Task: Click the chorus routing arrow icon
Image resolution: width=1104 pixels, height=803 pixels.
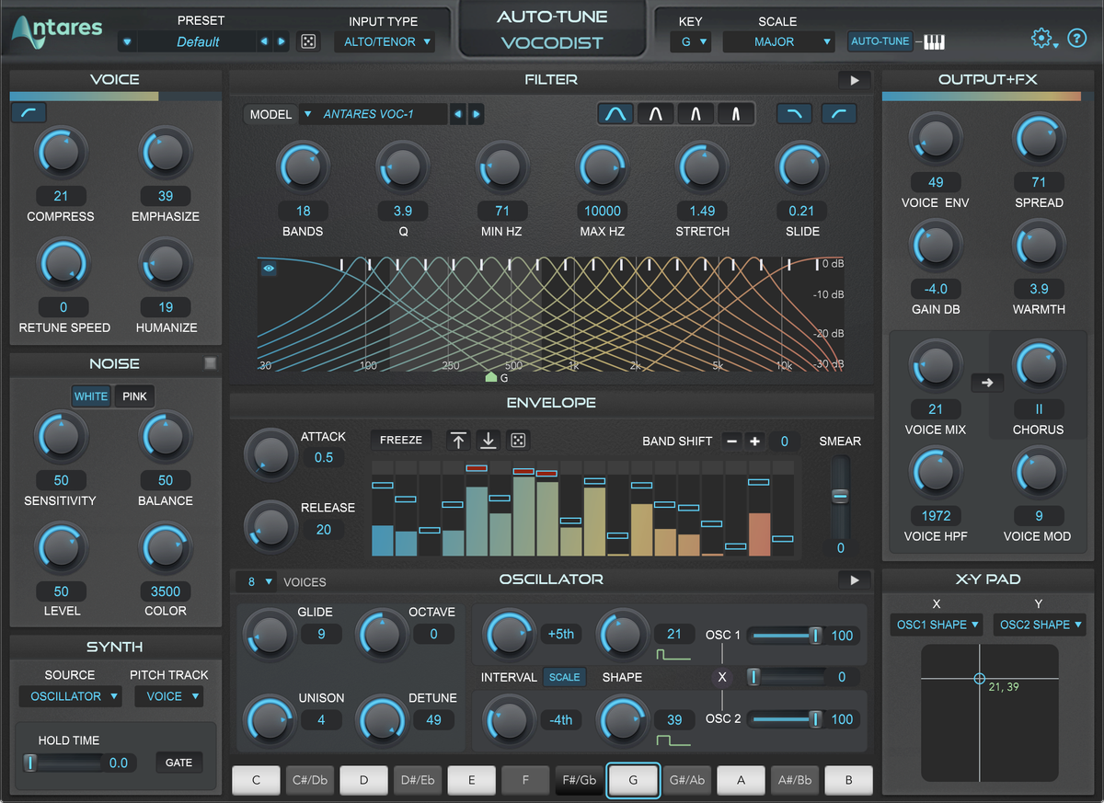Action: (x=986, y=383)
